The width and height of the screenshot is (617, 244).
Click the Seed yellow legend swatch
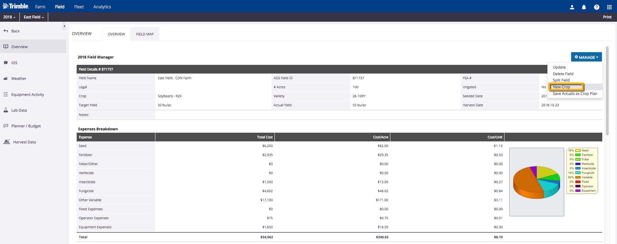577,150
